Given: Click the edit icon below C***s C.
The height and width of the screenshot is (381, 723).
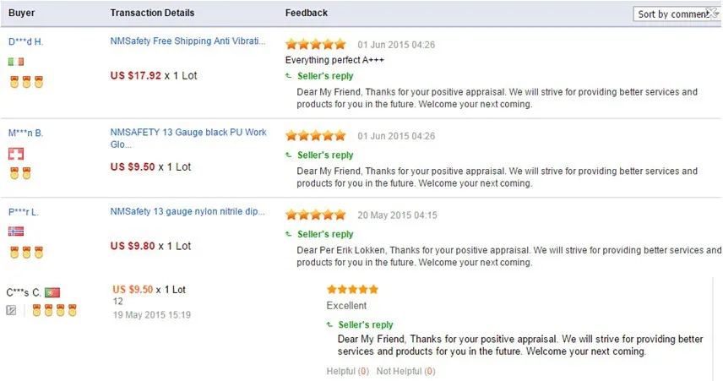Looking at the screenshot, I should coord(11,310).
